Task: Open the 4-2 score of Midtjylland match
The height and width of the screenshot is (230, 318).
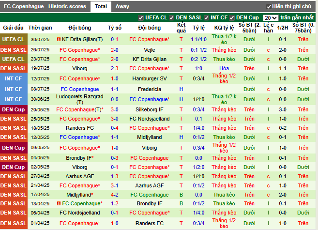Action: [x=115, y=195]
